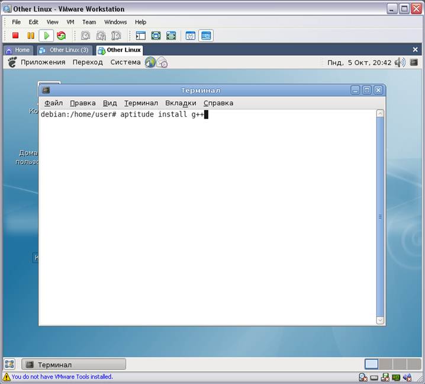Open the terminal Вкладки menu

pyautogui.click(x=181, y=103)
